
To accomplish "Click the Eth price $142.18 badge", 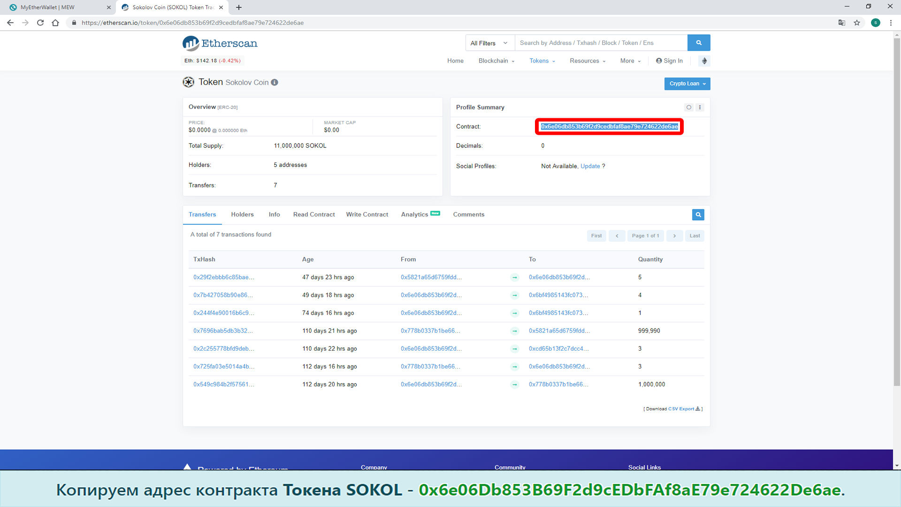I will click(213, 61).
